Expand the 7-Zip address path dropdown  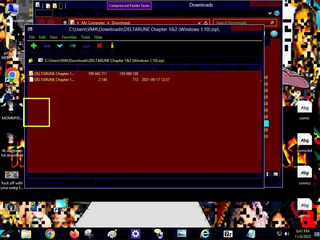click(x=259, y=60)
